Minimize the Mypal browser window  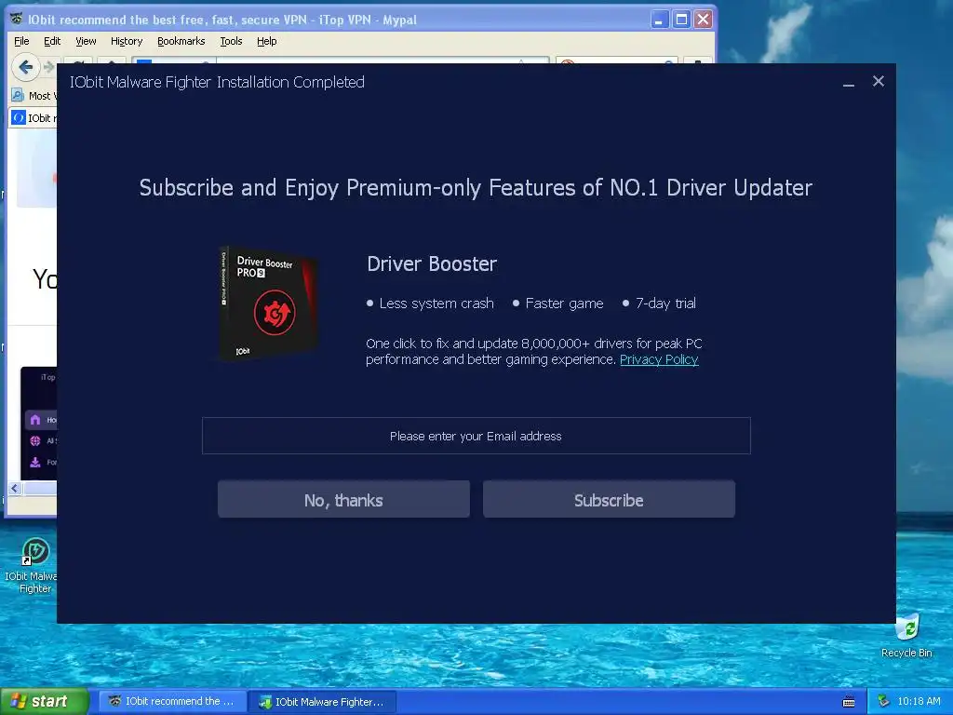(659, 20)
